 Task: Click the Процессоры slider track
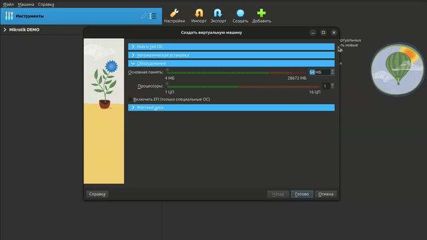tap(243, 86)
